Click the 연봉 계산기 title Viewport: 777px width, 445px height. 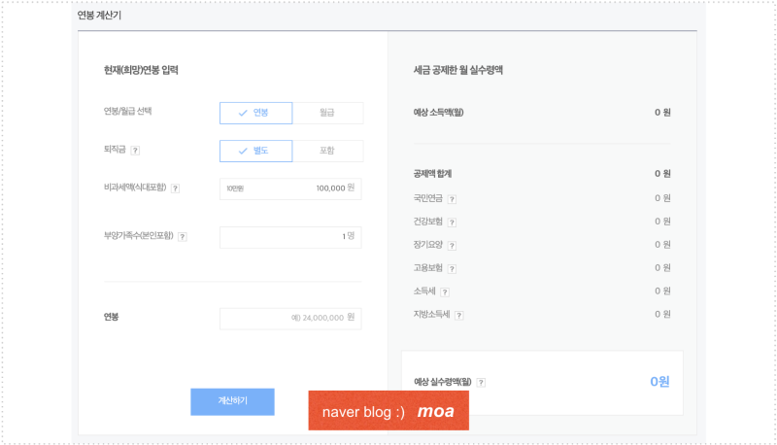pyautogui.click(x=99, y=16)
